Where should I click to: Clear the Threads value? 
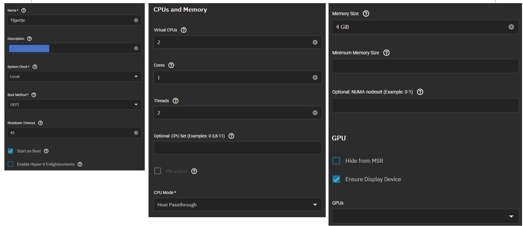pos(315,113)
